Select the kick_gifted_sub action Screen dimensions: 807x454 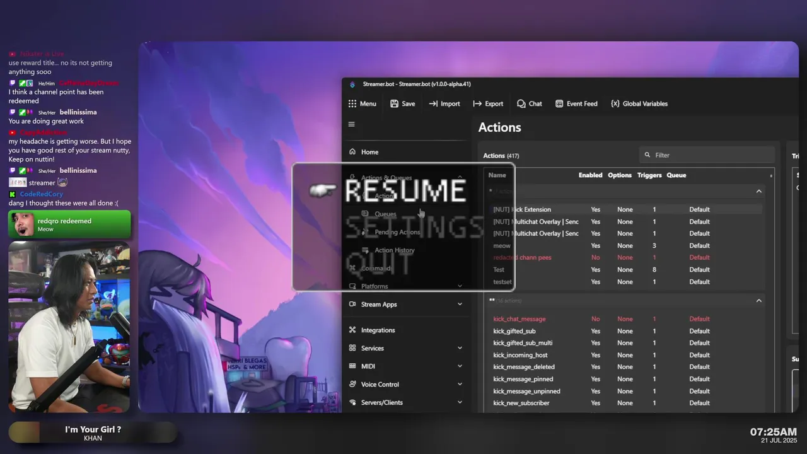pos(623,331)
